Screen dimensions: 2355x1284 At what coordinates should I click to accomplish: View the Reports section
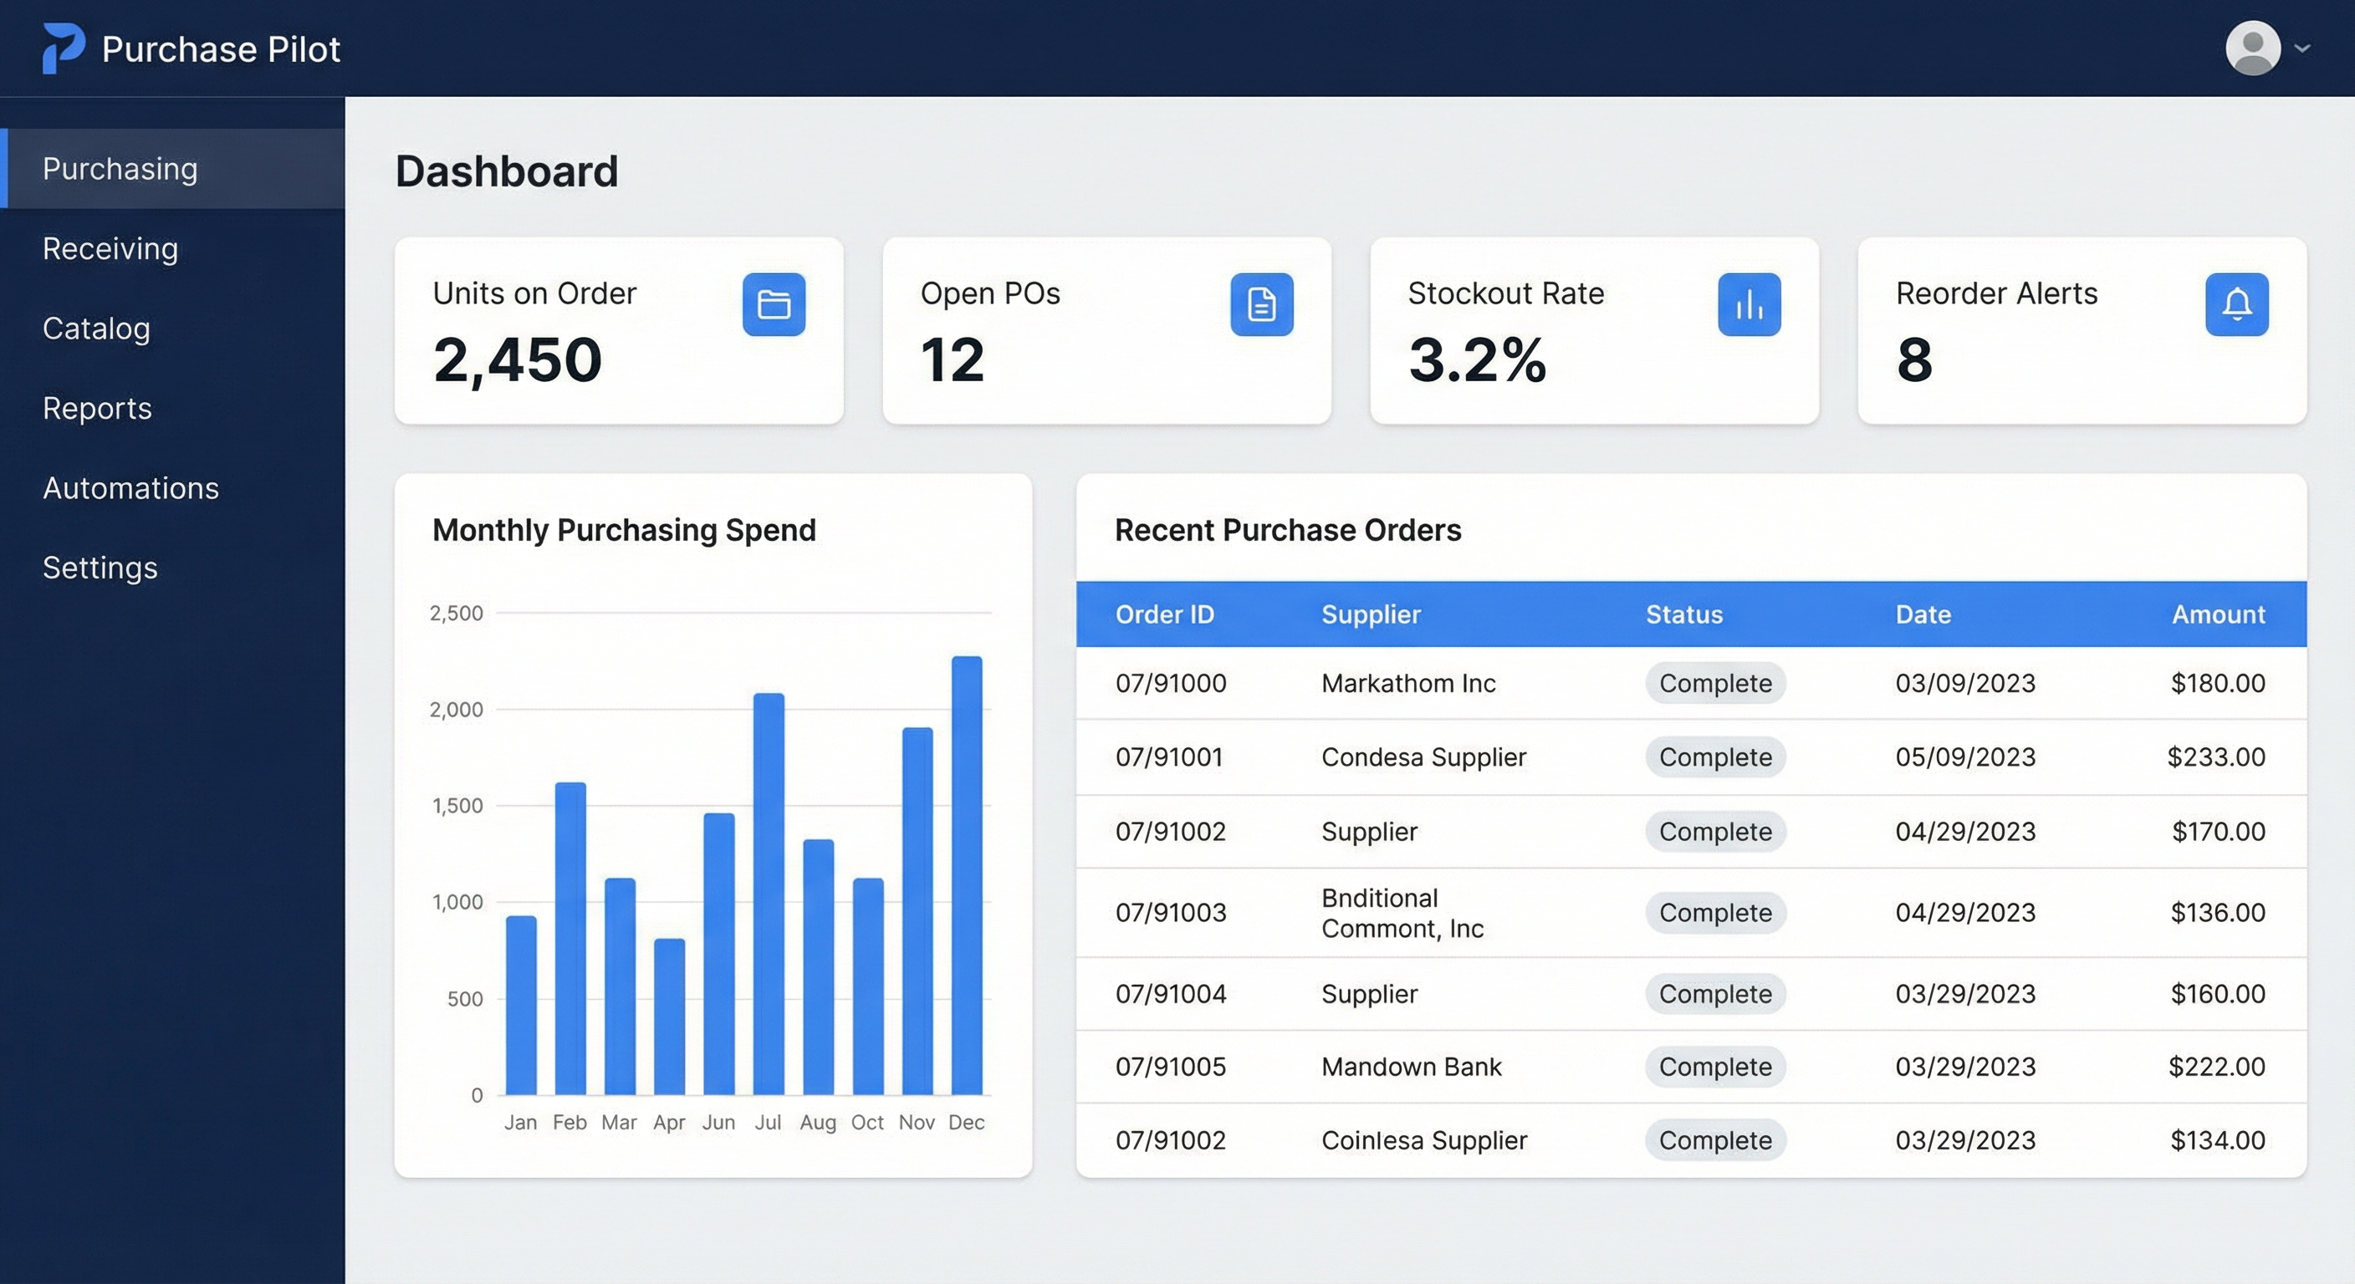point(97,409)
